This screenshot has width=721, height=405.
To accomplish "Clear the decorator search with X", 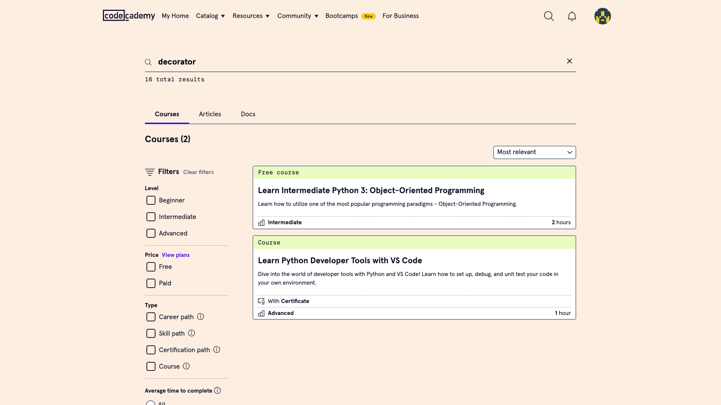I will pos(569,61).
